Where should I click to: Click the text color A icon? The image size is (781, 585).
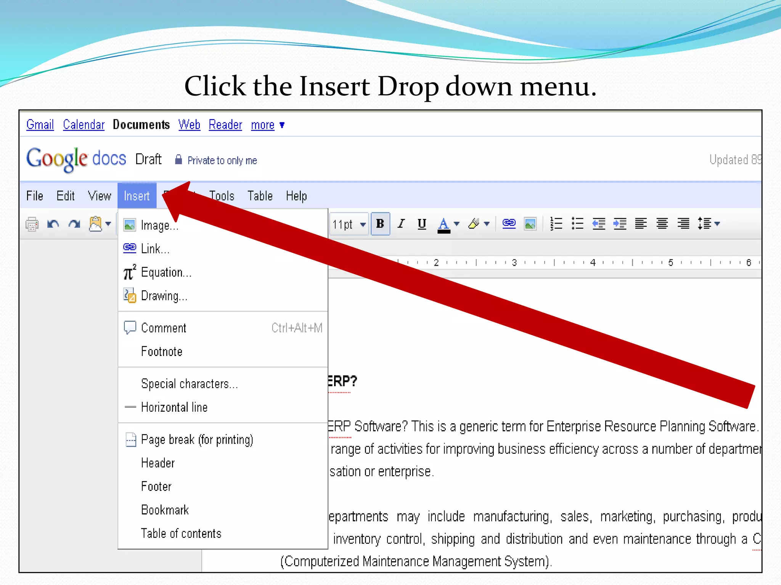point(444,225)
